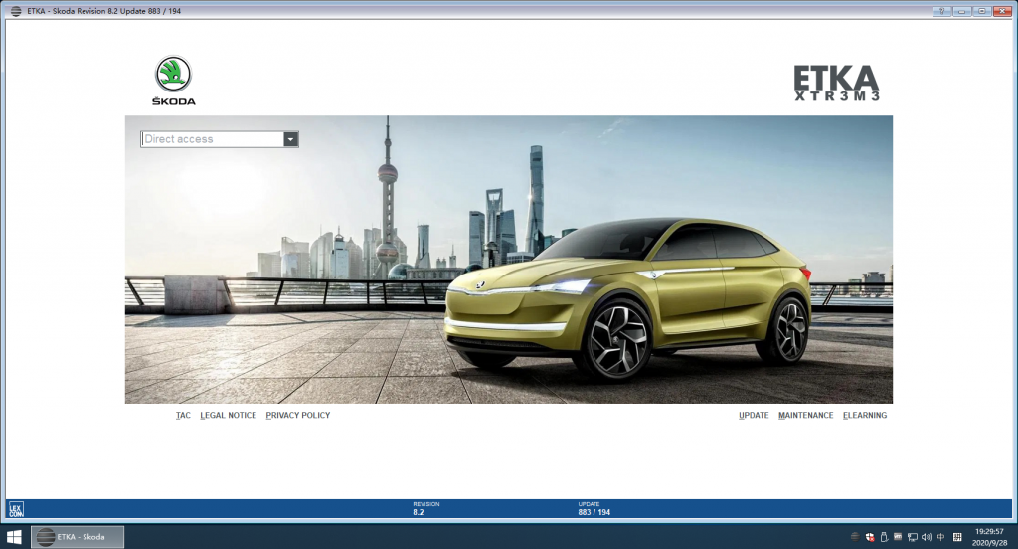Click the help question mark button in the title bar
This screenshot has height=549, width=1018.
(x=941, y=11)
